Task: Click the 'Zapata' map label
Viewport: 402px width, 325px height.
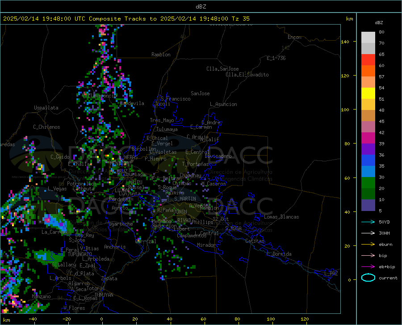Action: point(109,279)
